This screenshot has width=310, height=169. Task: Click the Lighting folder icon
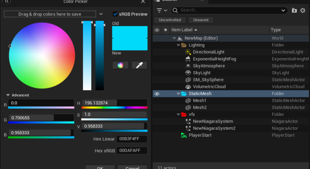pos(184,45)
